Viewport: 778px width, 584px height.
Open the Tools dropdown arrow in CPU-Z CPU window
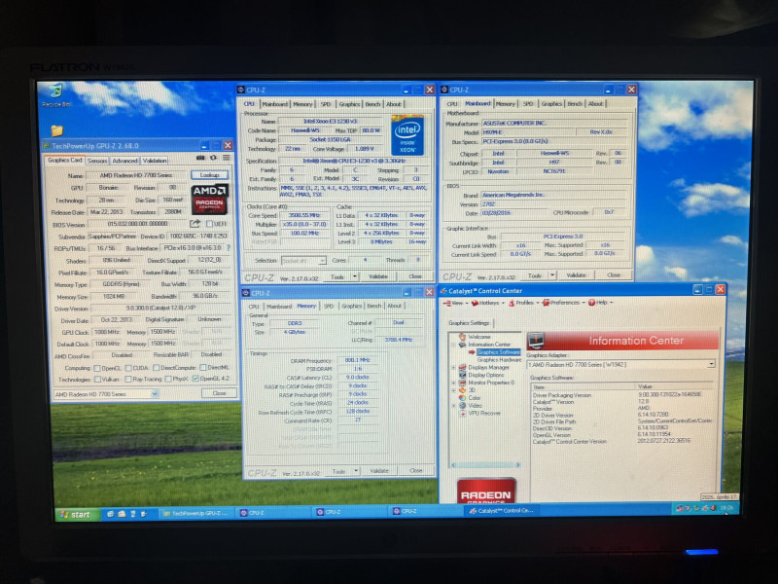tap(355, 276)
